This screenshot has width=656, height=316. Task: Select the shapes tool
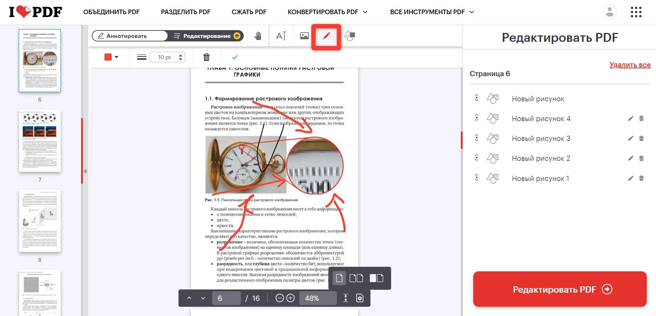pos(350,36)
